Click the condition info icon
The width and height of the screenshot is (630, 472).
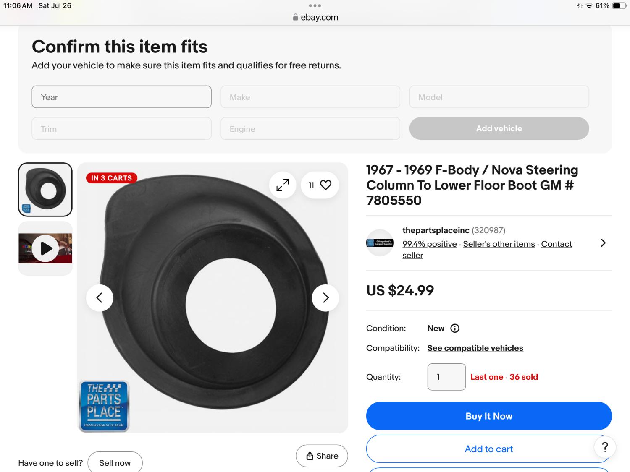tap(455, 329)
